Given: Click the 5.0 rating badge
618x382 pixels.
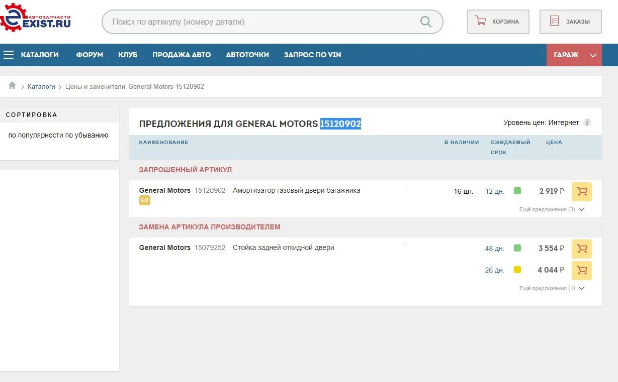Looking at the screenshot, I should [x=144, y=200].
